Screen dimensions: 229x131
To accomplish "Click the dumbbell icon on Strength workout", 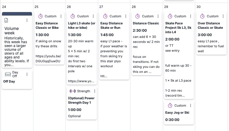I will coord(73,91).
